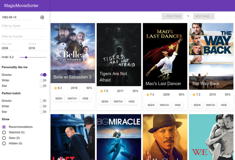
Task: Adjust the Imdb rating slider handle
Action: pos(26,57)
